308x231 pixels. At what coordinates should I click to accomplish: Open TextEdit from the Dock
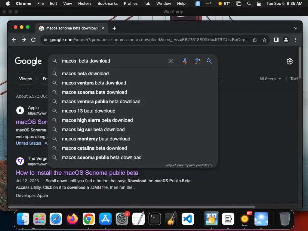(138, 219)
